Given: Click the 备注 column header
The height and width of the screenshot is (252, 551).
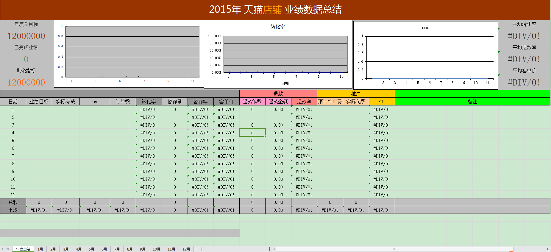Looking at the screenshot, I should click(472, 102).
